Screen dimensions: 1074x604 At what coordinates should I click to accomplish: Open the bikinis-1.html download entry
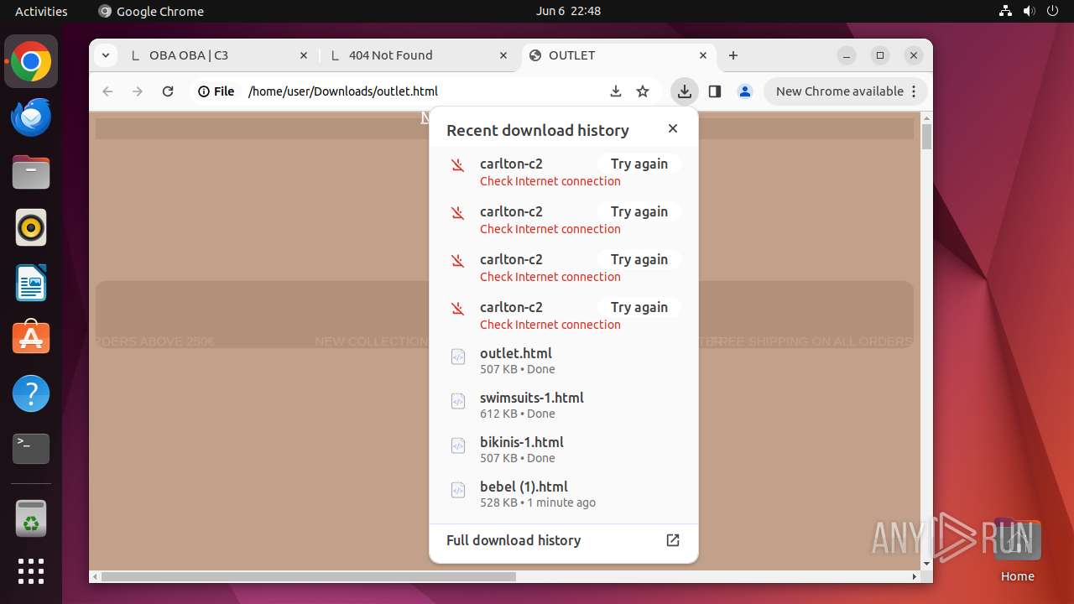(563, 450)
